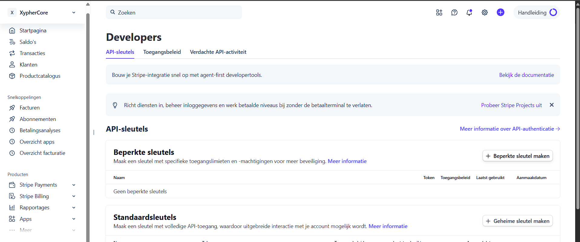Click Geheime sleutel maken button
580x242 pixels.
click(517, 221)
